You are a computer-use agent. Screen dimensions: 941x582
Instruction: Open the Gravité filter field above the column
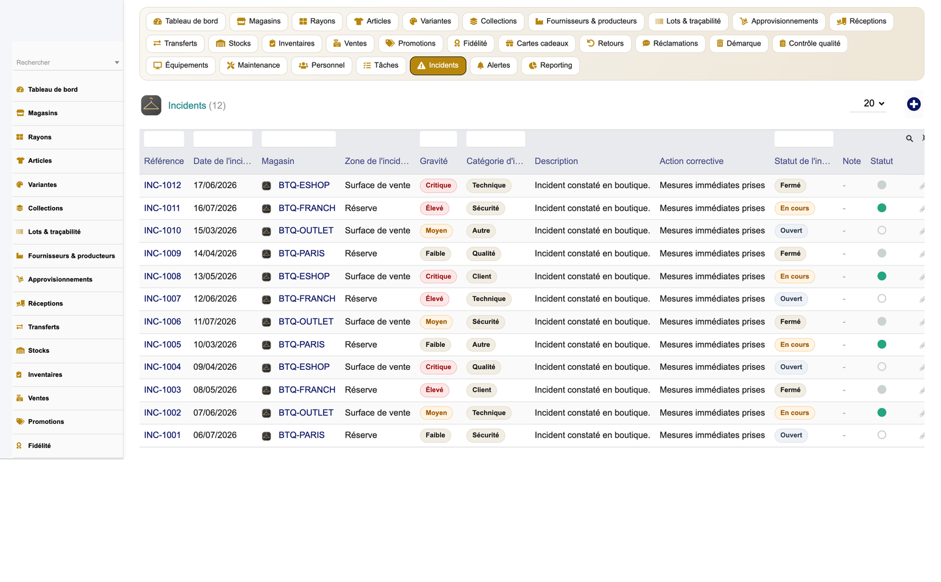438,139
